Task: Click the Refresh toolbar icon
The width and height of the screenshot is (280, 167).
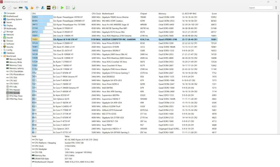Action: coord(4,8)
